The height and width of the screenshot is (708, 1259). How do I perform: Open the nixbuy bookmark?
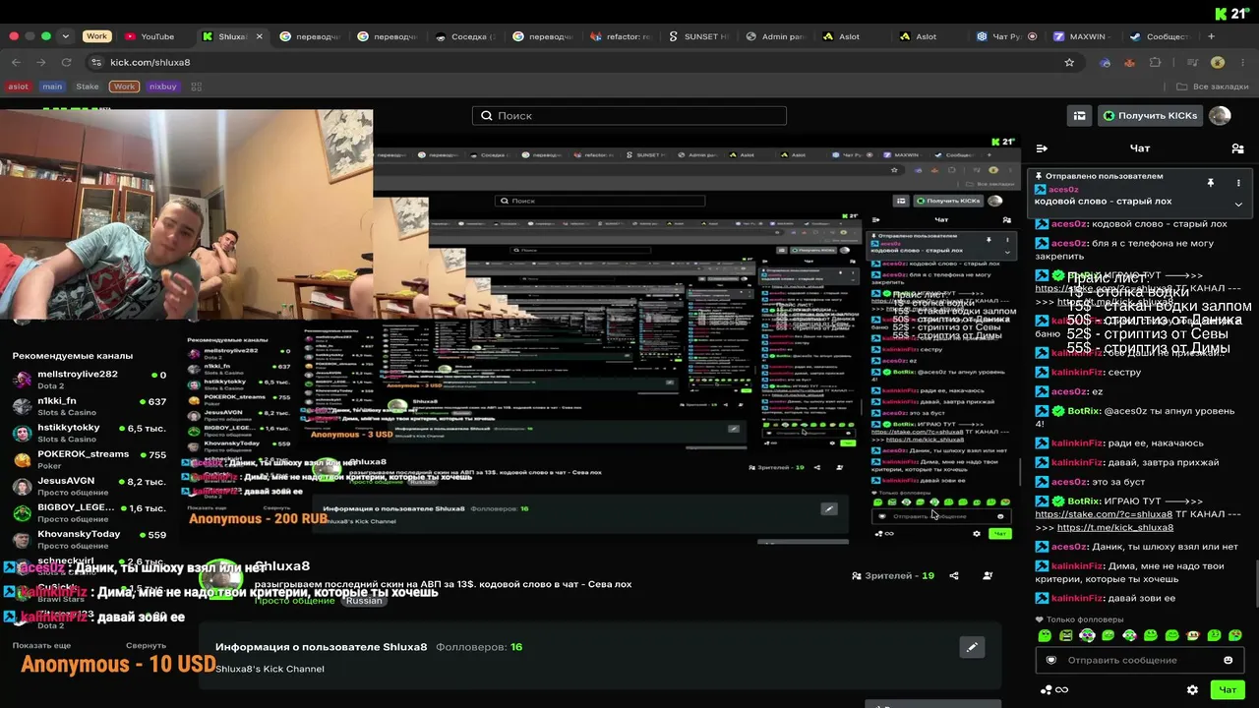163,87
